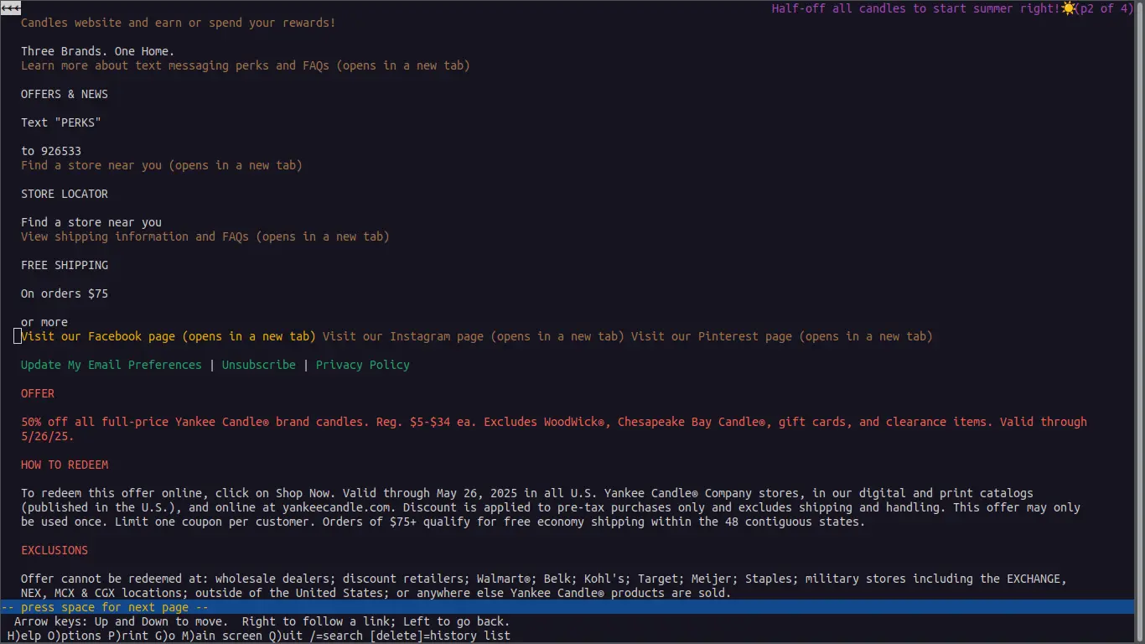The height and width of the screenshot is (644, 1145).
Task: Click the 'STORE LOCATOR' heading
Action: tap(65, 194)
